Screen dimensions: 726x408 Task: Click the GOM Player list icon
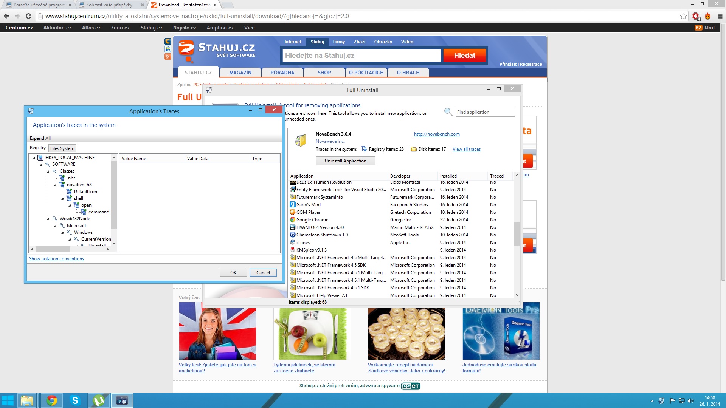[x=292, y=212]
